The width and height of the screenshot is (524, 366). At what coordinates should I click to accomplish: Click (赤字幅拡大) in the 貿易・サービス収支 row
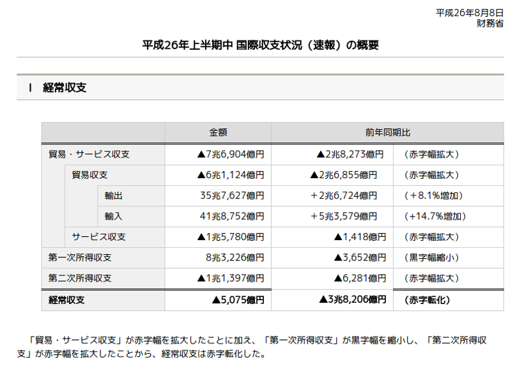pos(431,155)
